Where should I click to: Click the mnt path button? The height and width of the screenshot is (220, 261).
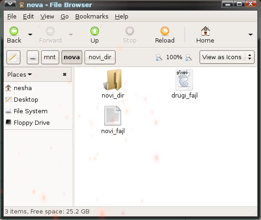pos(50,57)
